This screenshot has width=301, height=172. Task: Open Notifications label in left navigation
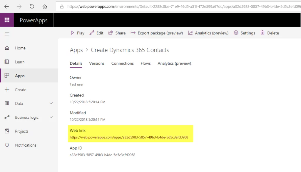pos(26,145)
